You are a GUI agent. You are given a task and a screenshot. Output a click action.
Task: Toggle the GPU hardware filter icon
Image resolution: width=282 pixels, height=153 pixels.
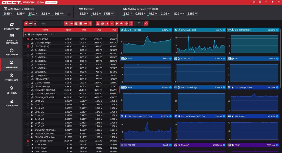point(71,24)
